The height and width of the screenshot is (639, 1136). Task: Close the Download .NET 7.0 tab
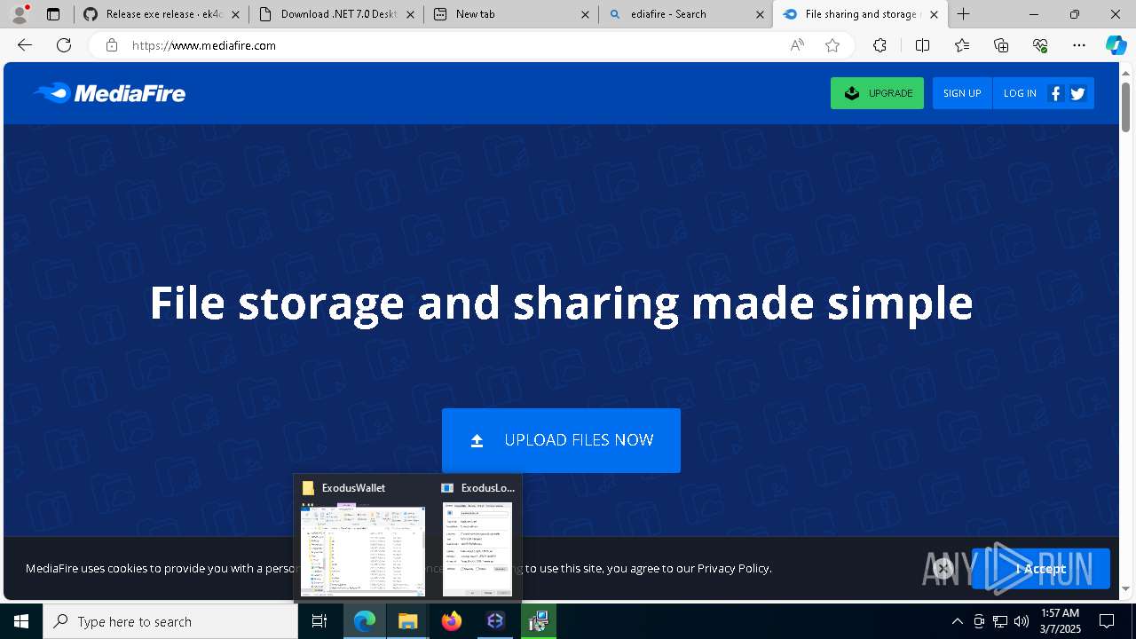410,14
